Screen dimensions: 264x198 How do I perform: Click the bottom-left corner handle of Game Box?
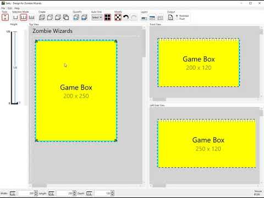[36, 140]
